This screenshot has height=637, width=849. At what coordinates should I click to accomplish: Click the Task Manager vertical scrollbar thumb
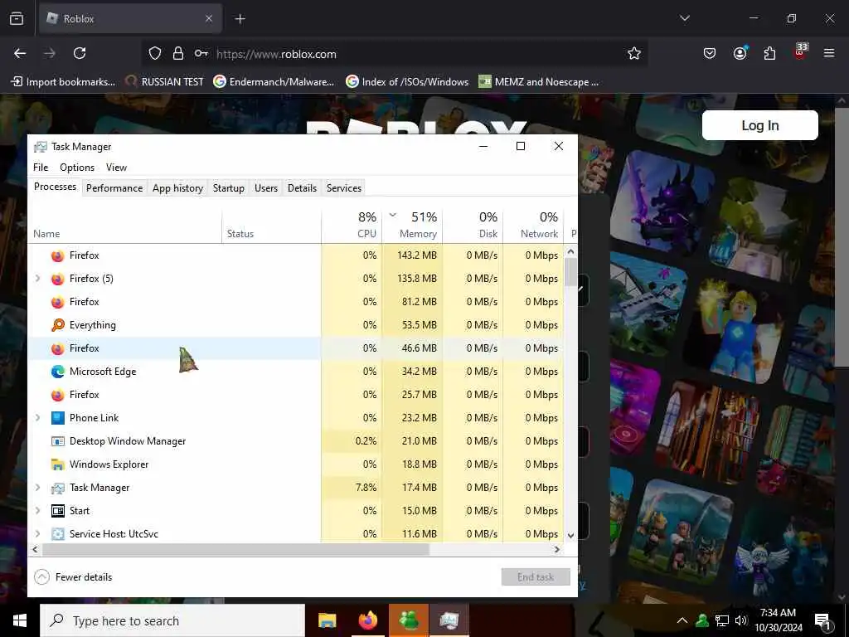570,272
